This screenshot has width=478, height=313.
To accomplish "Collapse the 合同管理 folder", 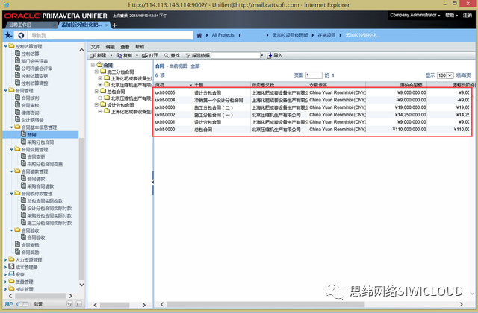I will click(5, 90).
